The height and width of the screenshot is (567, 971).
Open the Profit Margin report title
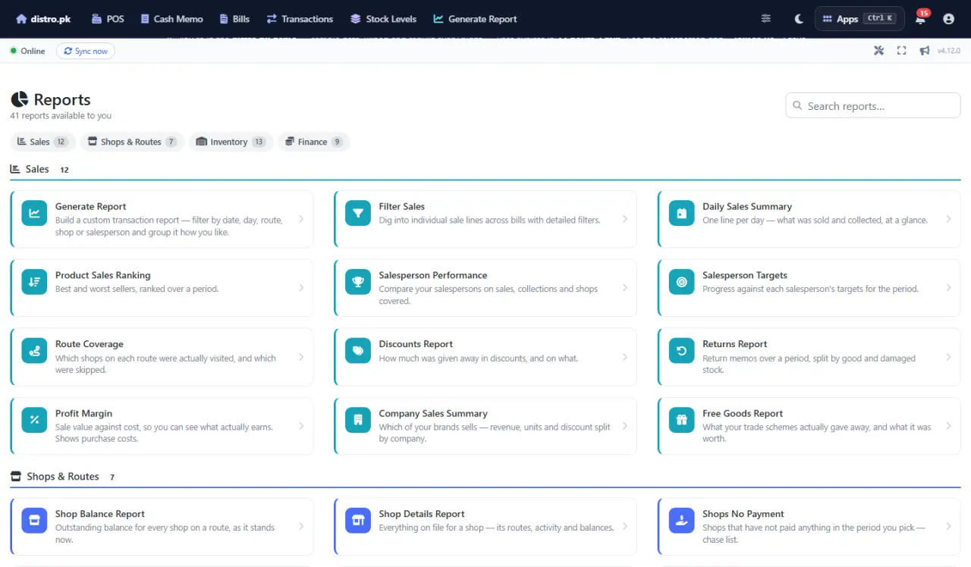(83, 414)
